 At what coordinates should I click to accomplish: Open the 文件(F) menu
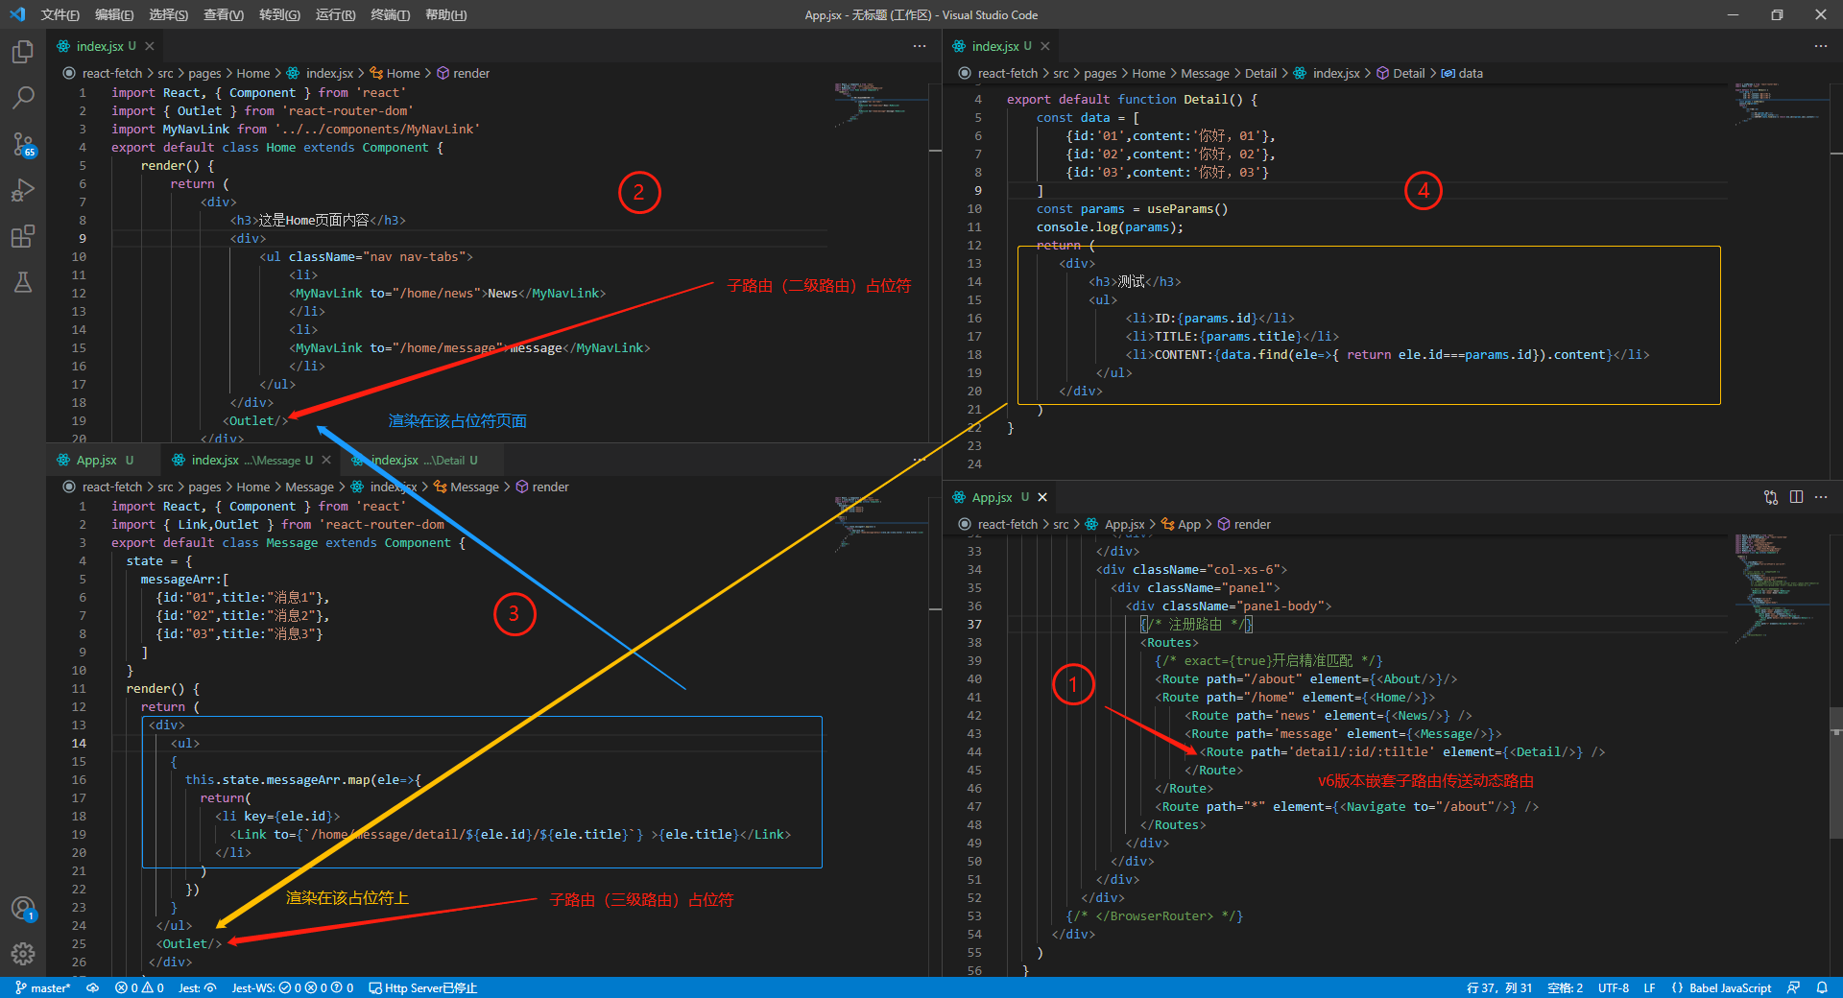[60, 14]
